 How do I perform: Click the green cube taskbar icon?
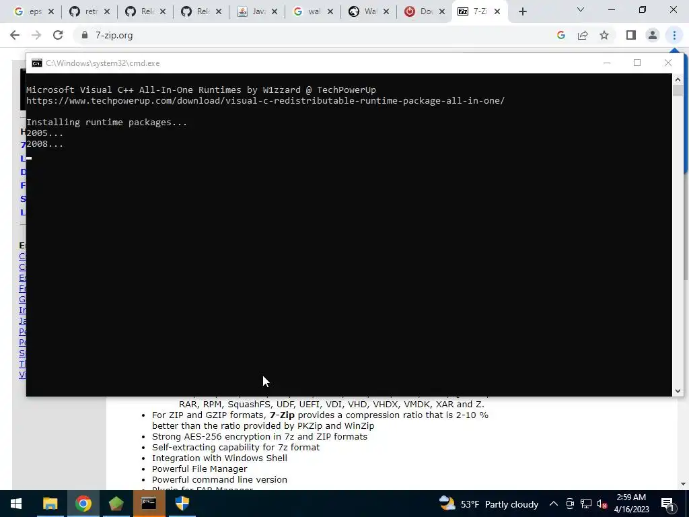click(116, 504)
